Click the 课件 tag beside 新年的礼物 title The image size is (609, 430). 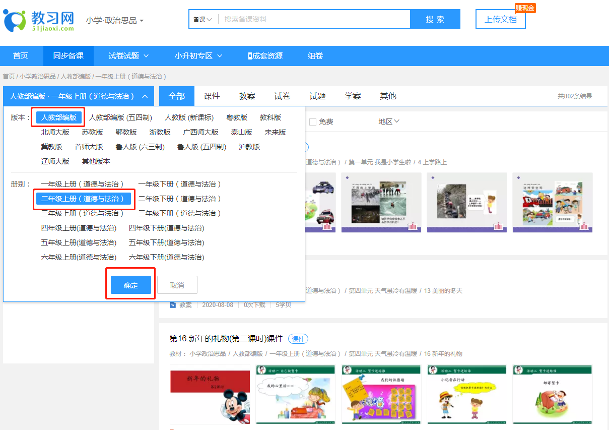tap(298, 339)
